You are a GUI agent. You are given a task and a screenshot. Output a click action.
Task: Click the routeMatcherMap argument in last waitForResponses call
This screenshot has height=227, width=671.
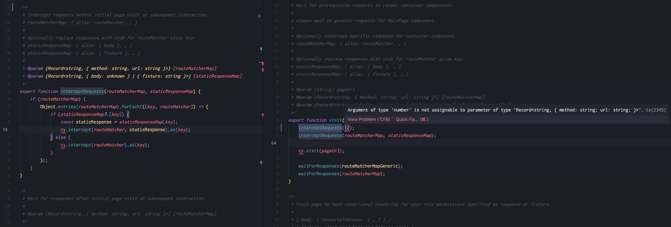[361, 174]
